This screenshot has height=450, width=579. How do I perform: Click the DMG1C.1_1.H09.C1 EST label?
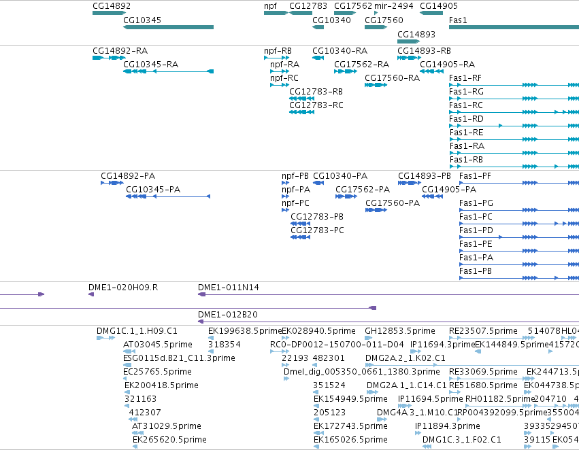pyautogui.click(x=137, y=331)
